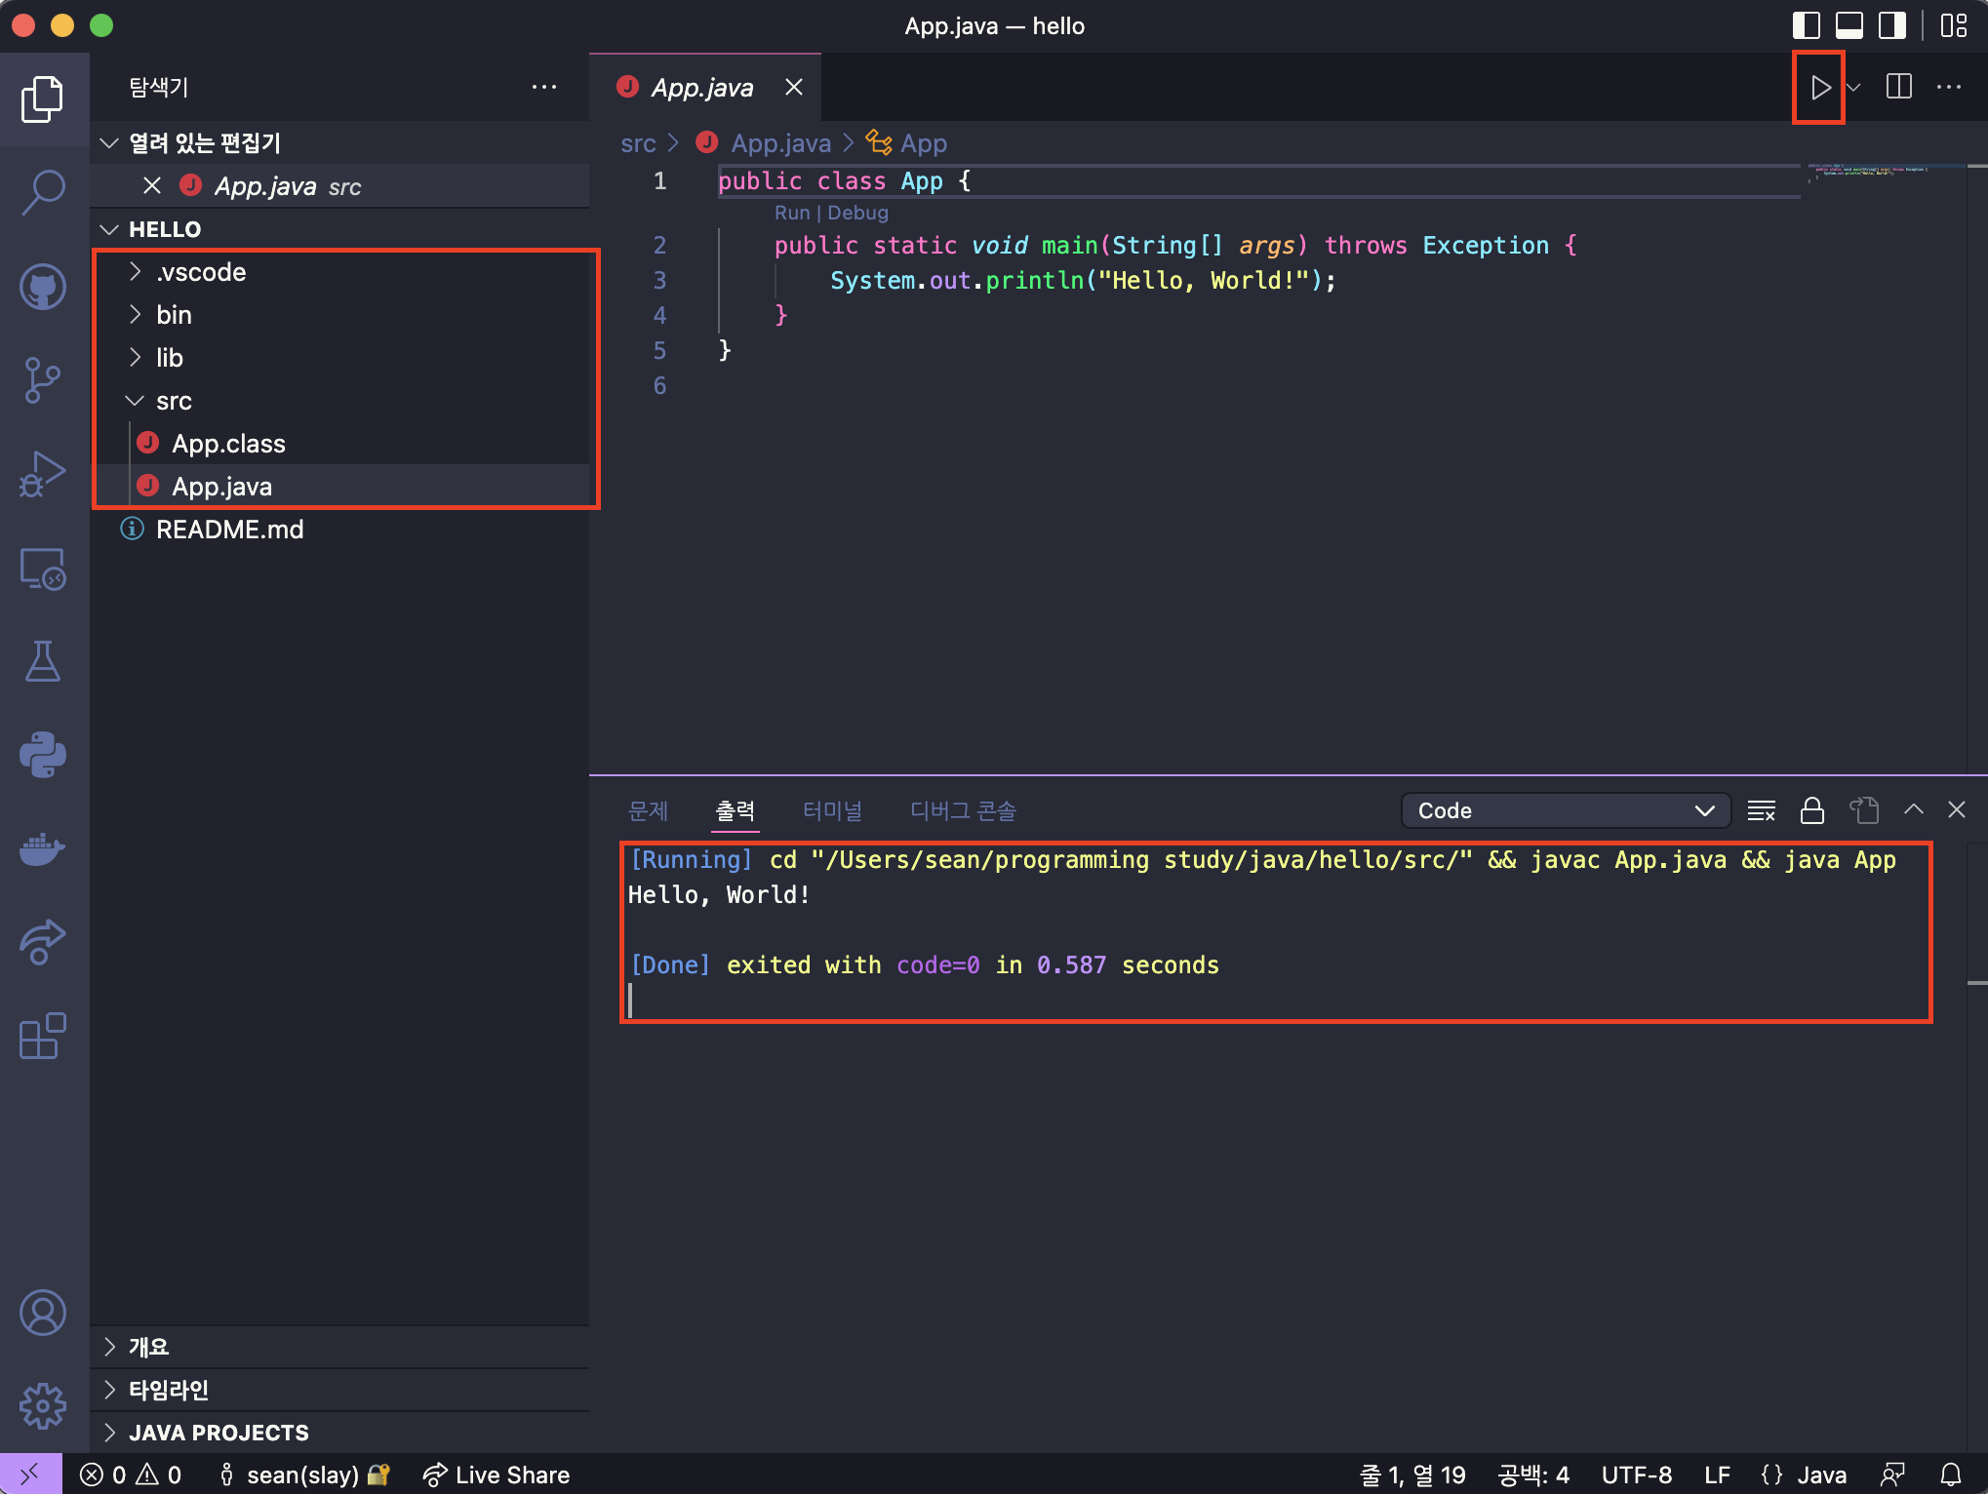
Task: Clear the output panel contents
Action: 1761,810
